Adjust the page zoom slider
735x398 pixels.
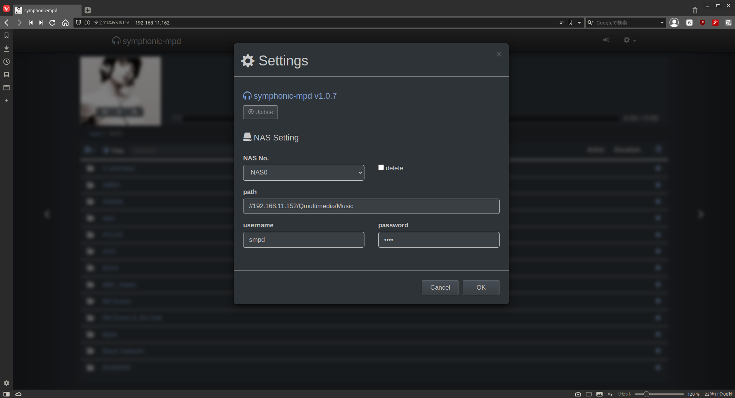point(659,394)
